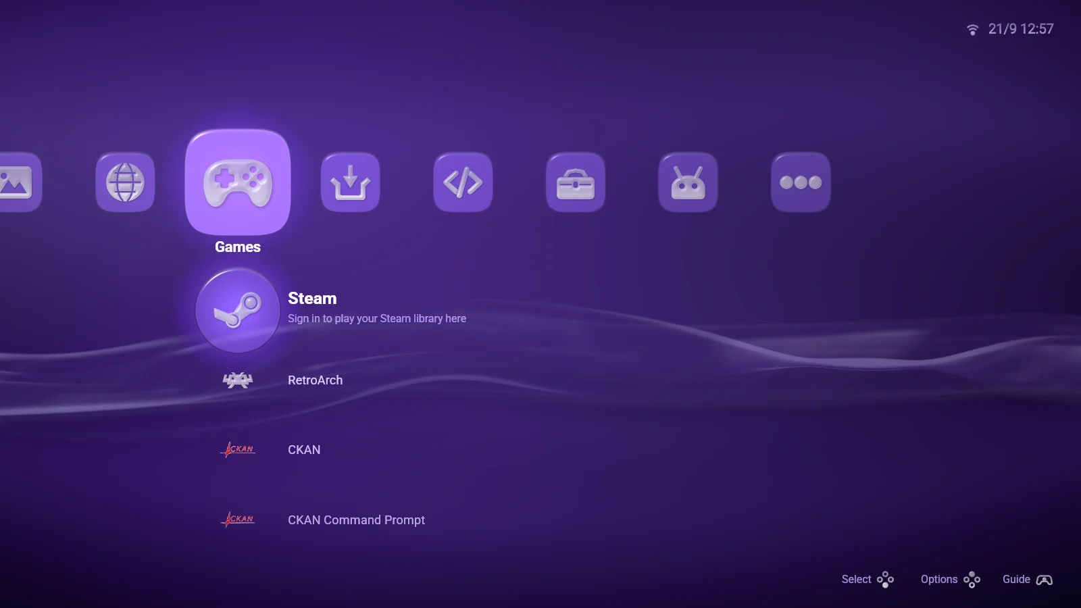Select the Games controller category icon
Screen dimensions: 1081x608
click(238, 182)
